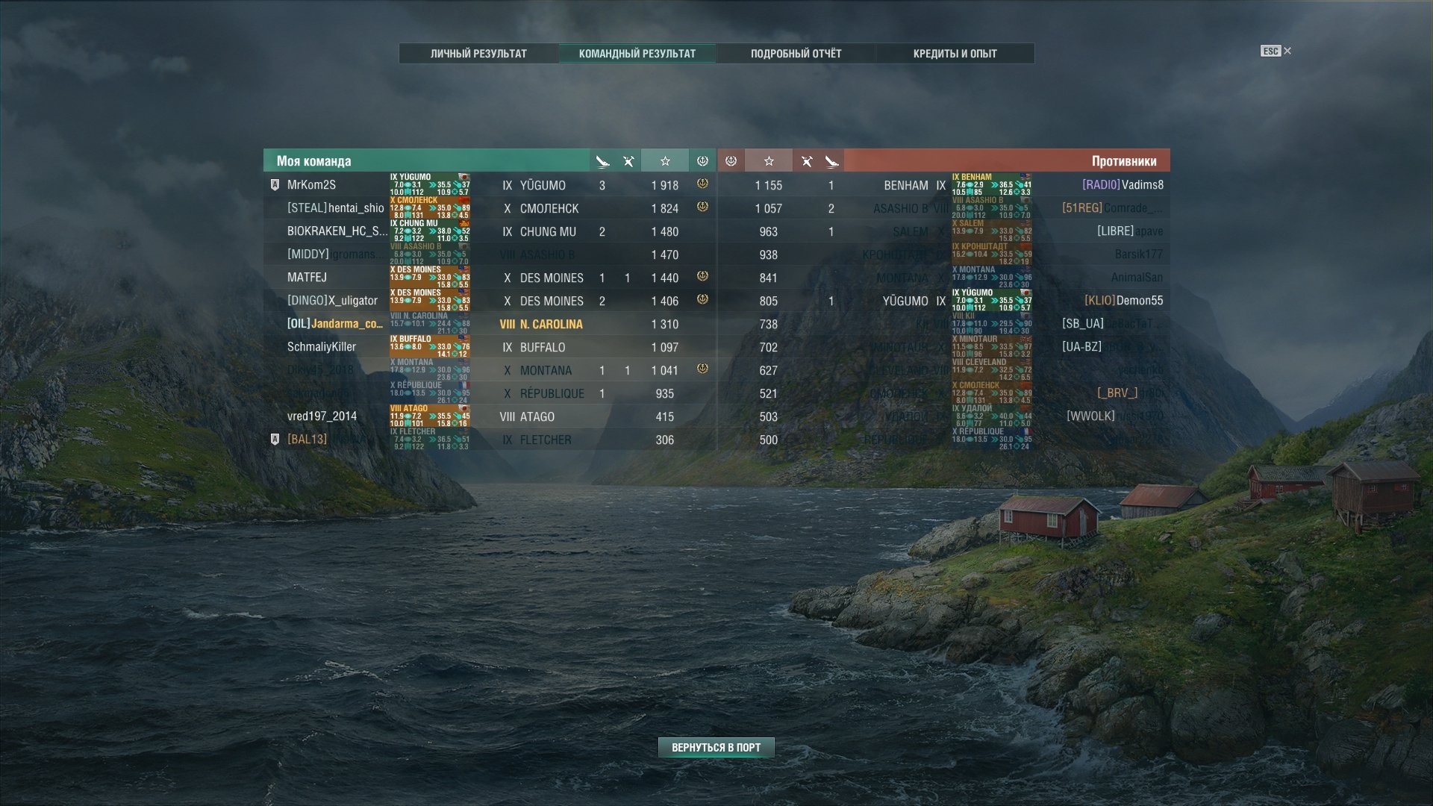Click the division badge beside [BAL13] player
This screenshot has height=806, width=1433.
(x=275, y=440)
